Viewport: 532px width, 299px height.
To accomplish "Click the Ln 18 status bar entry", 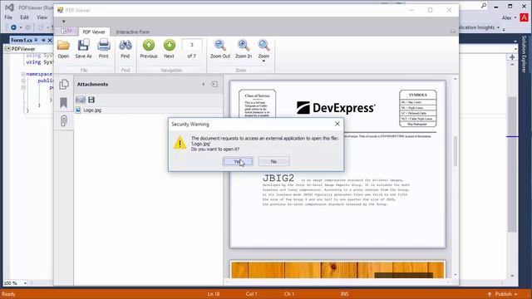I will pyautogui.click(x=214, y=294).
